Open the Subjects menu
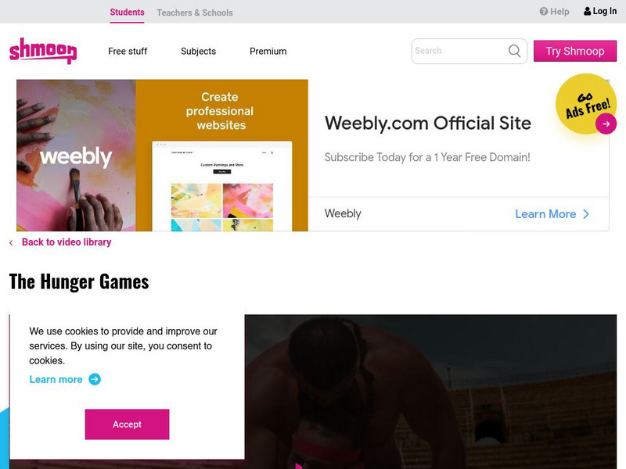This screenshot has width=626, height=469. pyautogui.click(x=198, y=52)
